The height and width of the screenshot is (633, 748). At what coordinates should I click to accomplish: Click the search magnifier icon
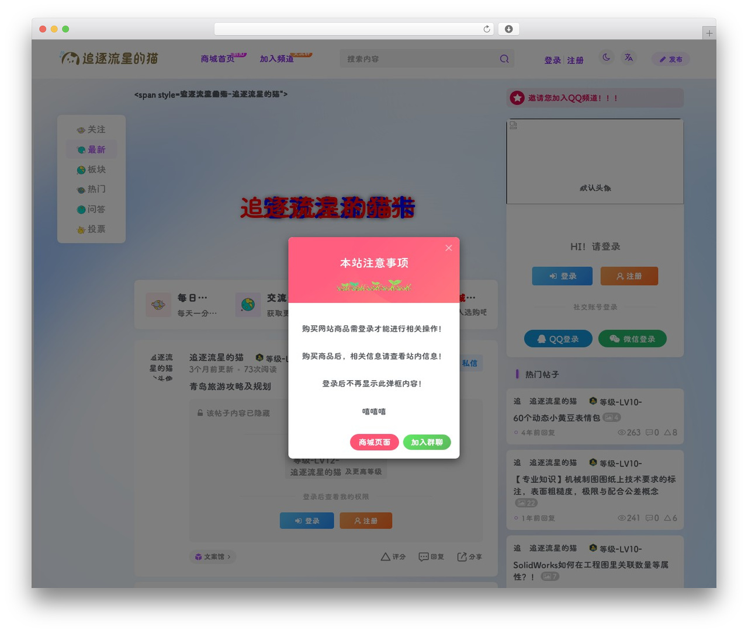pos(504,59)
